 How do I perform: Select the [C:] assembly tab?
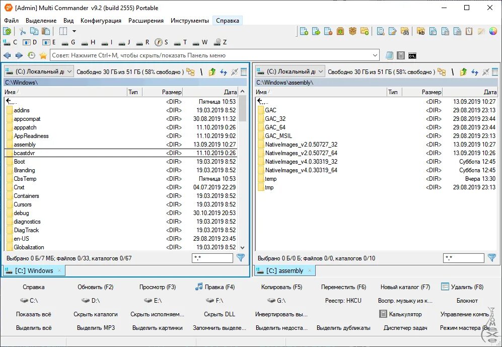[x=285, y=271]
